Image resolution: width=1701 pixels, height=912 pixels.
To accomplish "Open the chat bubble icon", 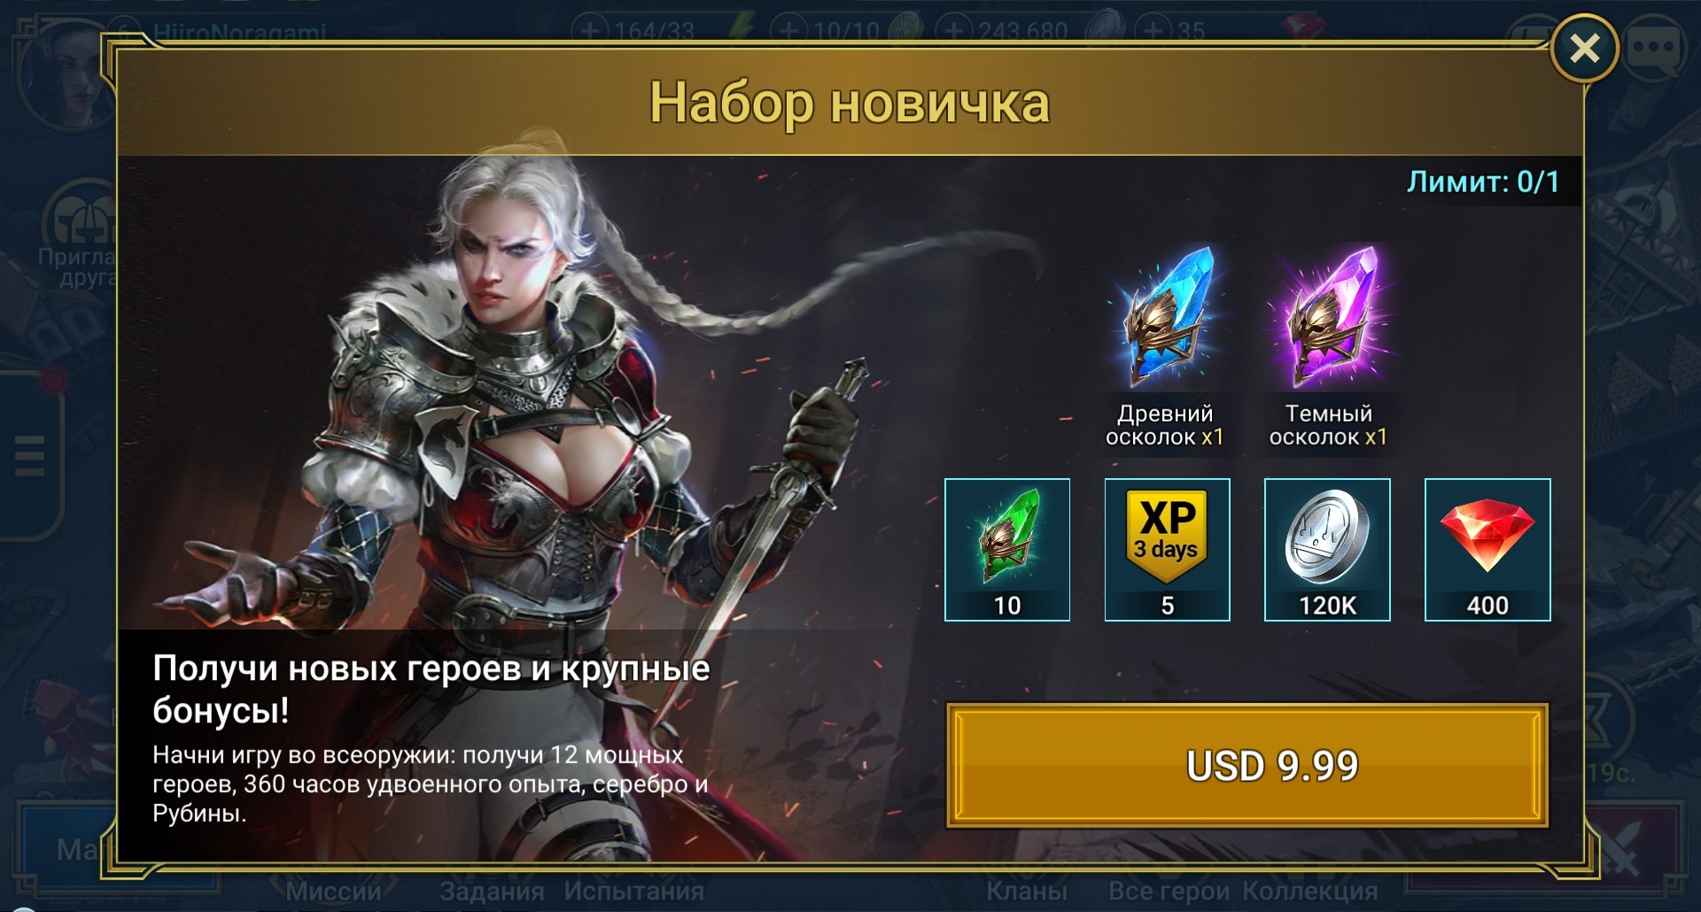I will click(x=1653, y=49).
